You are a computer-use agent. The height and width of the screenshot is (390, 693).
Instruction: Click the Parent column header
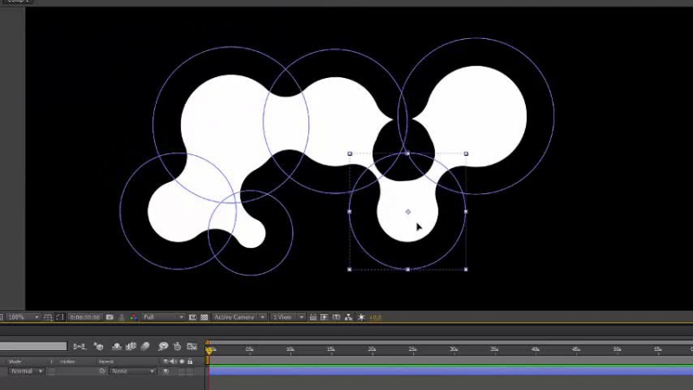coord(106,361)
